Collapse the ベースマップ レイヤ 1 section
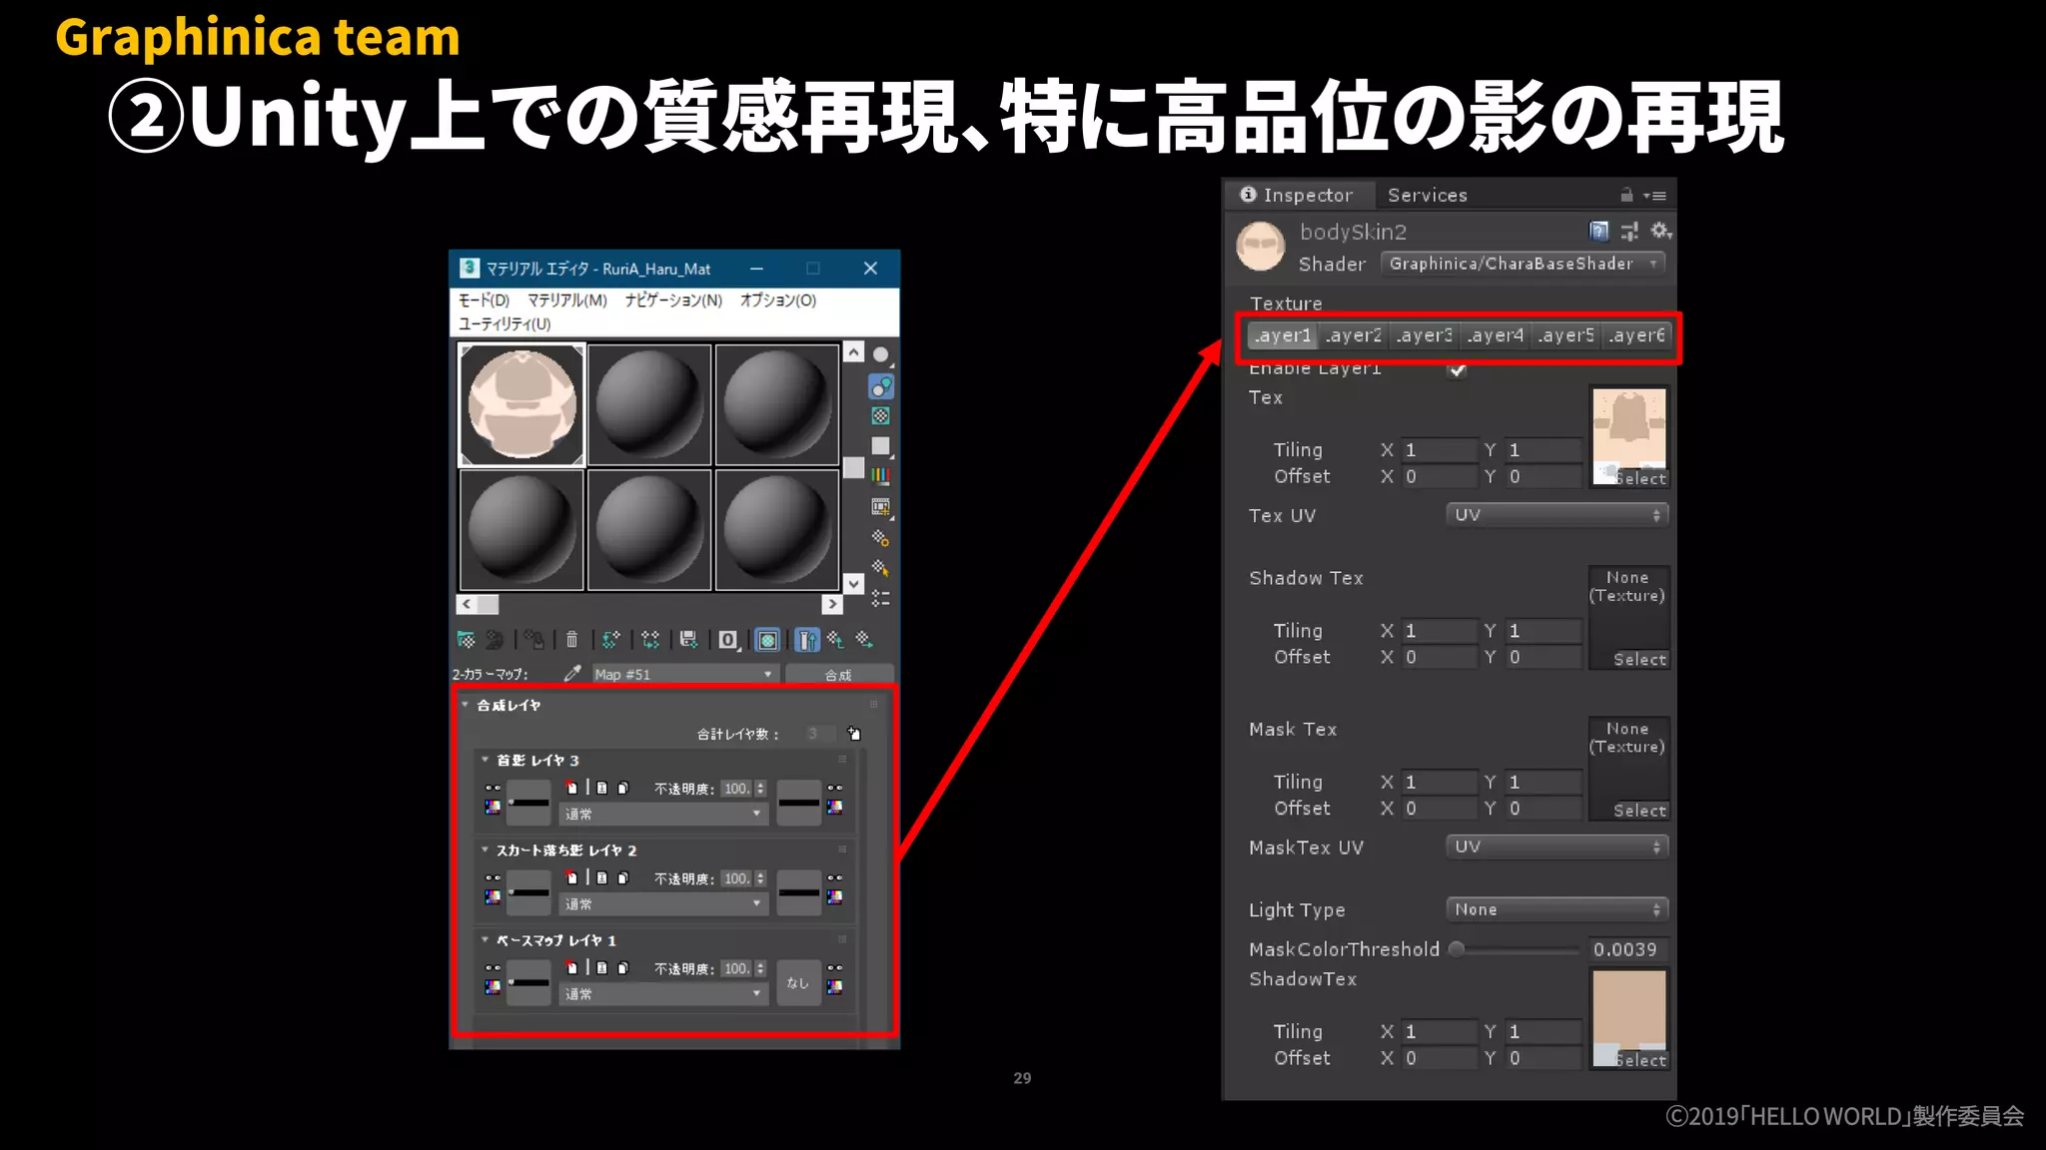 click(486, 940)
